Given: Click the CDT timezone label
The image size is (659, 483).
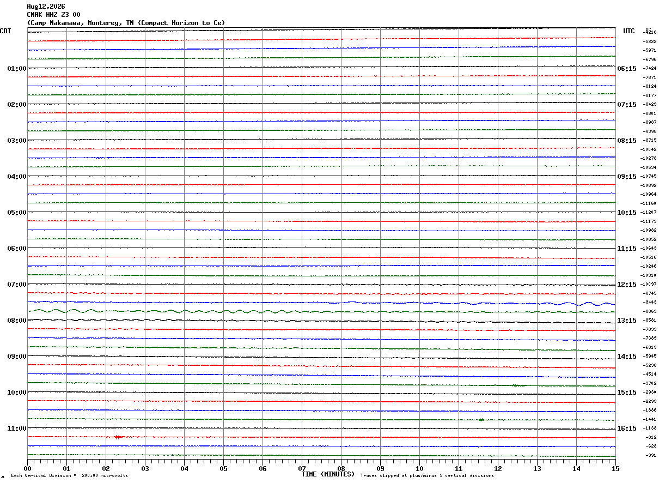Looking at the screenshot, I should (x=5, y=31).
